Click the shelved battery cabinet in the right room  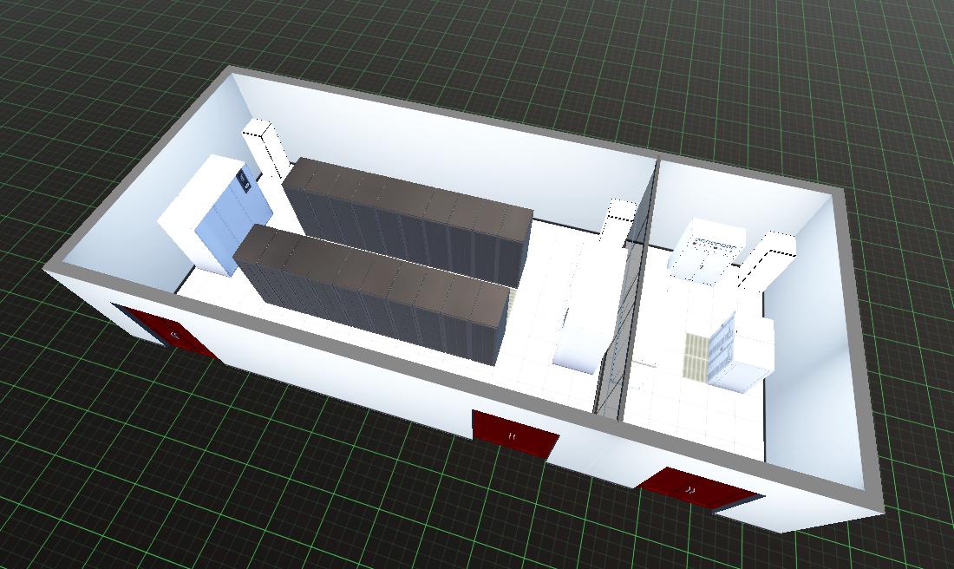pos(722,347)
